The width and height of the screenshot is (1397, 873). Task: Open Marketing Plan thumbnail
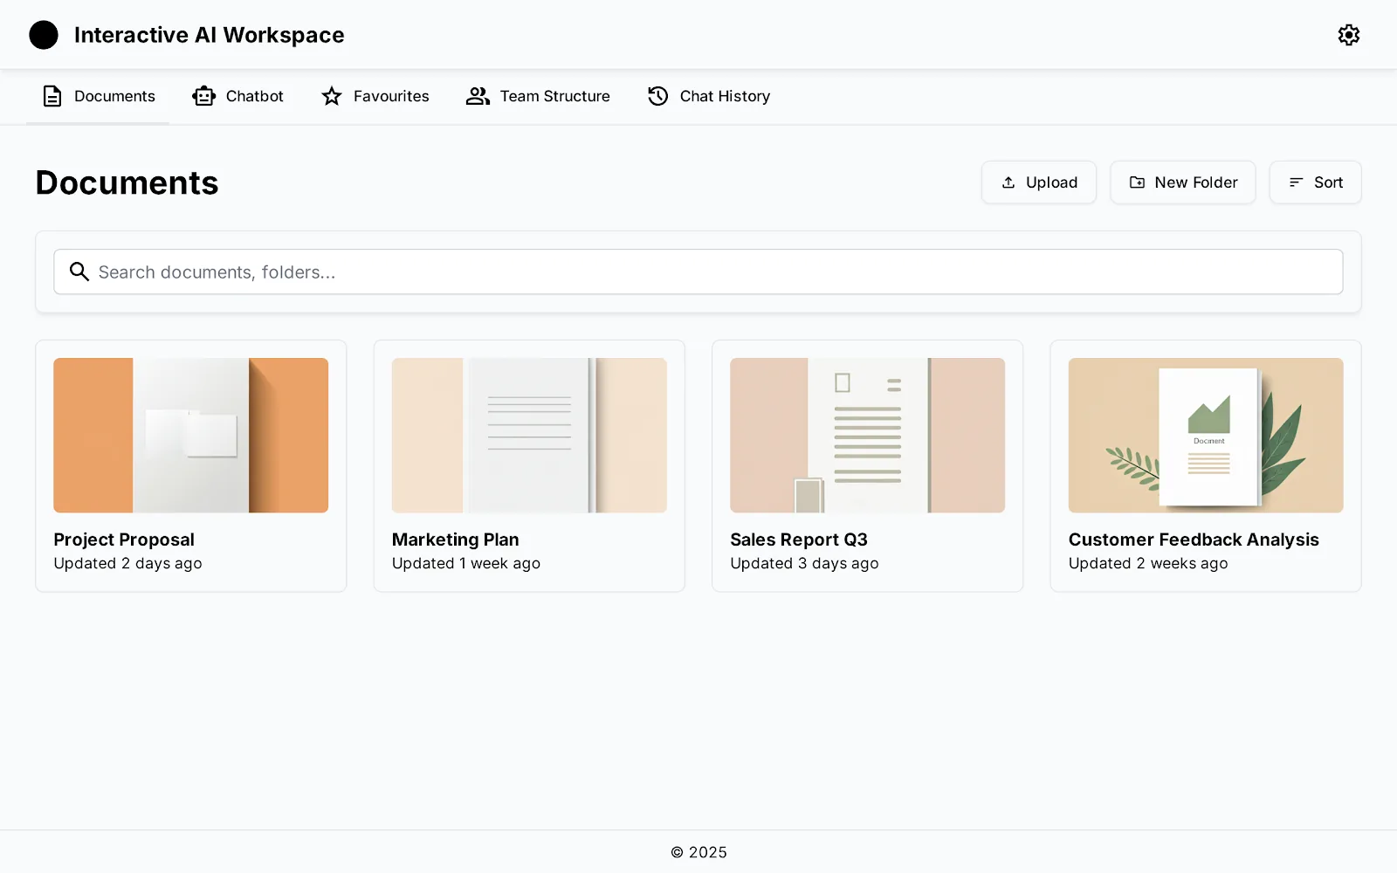tap(529, 435)
